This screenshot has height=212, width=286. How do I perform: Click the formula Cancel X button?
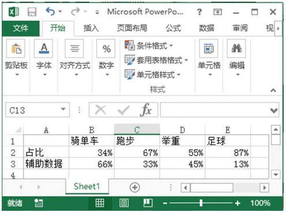point(101,110)
